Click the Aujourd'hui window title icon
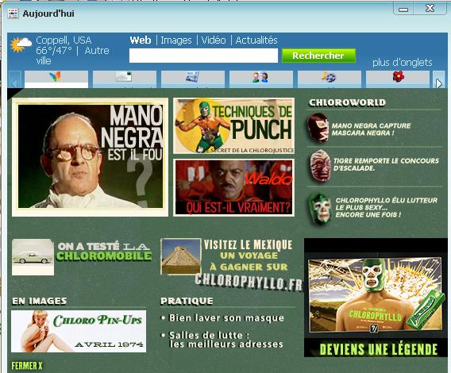Viewport: 451px width, 373px height. pos(13,13)
